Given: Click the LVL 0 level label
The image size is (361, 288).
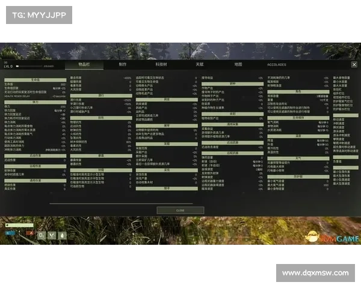Looking at the screenshot, I should 8,67.
